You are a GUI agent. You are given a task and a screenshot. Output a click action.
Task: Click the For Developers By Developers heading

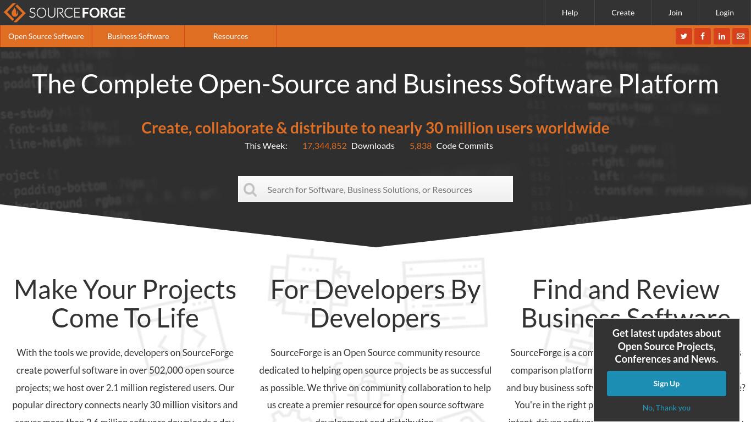click(375, 304)
